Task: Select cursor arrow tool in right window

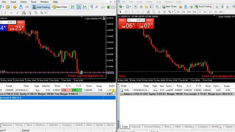Action: pos(120,12)
